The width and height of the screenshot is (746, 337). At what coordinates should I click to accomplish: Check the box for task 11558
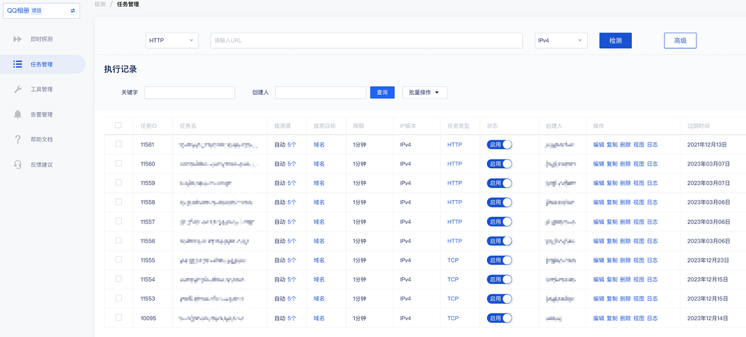point(118,202)
